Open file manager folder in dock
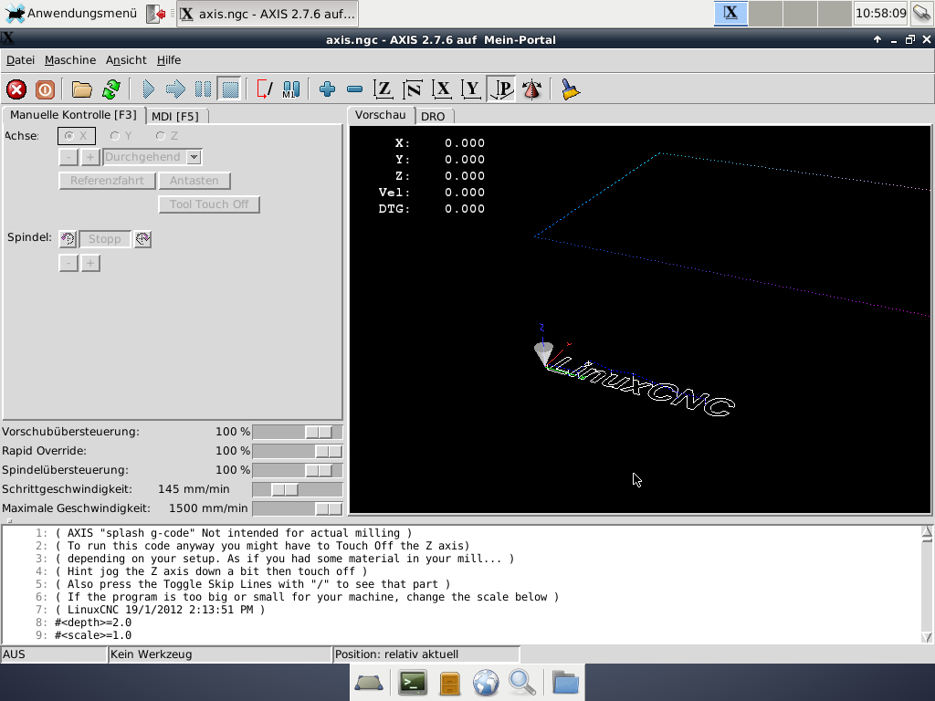This screenshot has height=701, width=935. 565,683
